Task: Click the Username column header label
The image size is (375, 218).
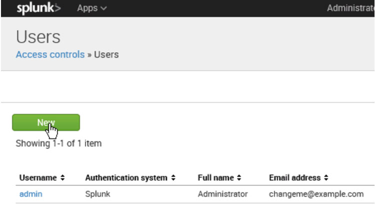Action: (x=38, y=178)
